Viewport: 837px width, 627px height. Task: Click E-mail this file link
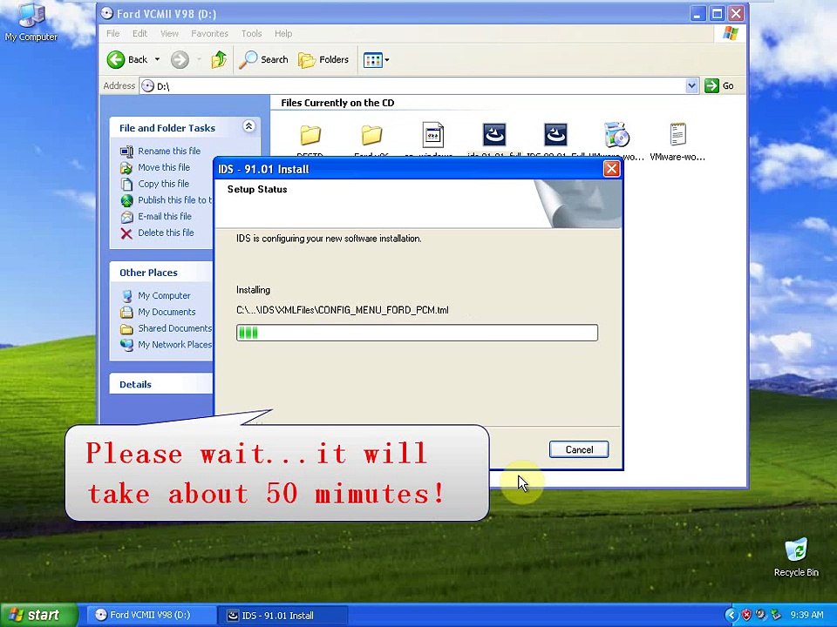[x=165, y=217]
